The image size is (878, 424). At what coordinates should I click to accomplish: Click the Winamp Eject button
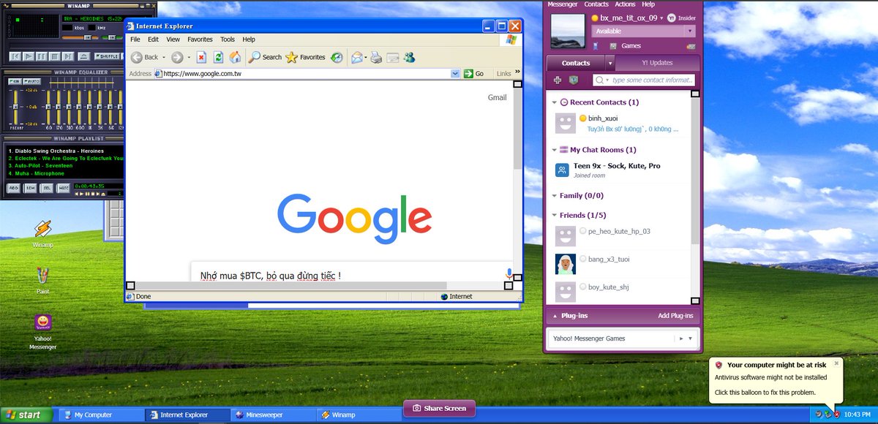point(83,56)
